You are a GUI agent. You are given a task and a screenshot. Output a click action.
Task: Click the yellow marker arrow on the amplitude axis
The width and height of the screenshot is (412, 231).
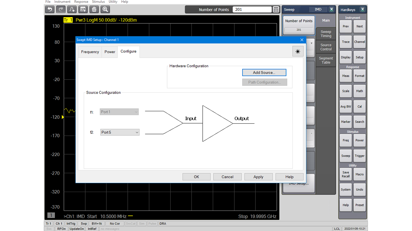(63, 117)
